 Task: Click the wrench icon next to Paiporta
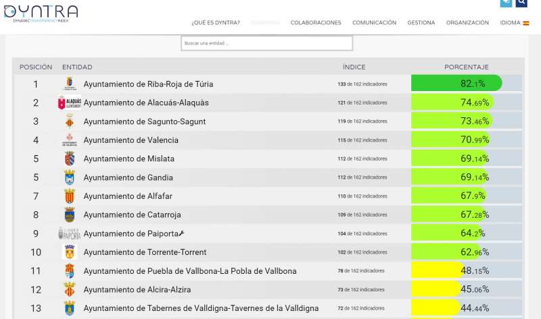(181, 233)
